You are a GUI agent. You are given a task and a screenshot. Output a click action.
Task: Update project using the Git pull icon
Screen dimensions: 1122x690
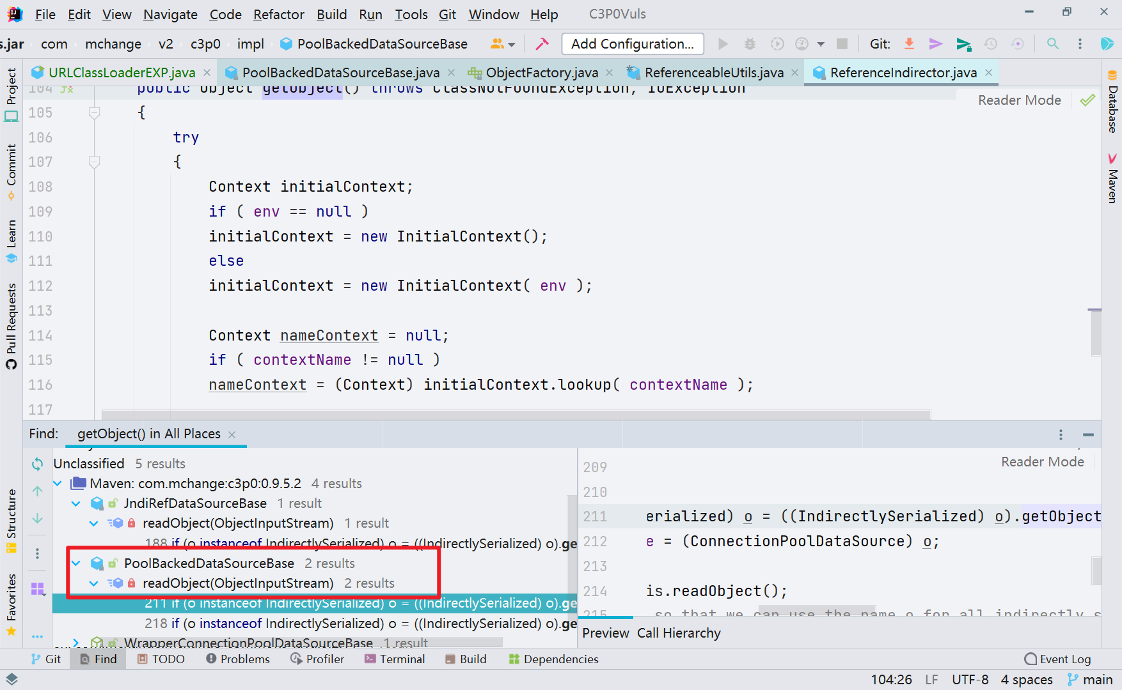pos(909,43)
